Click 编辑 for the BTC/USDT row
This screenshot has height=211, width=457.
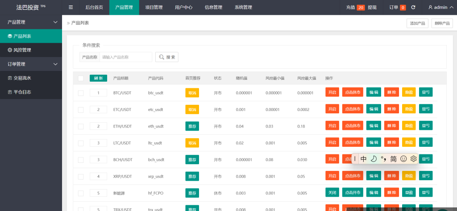(x=374, y=93)
